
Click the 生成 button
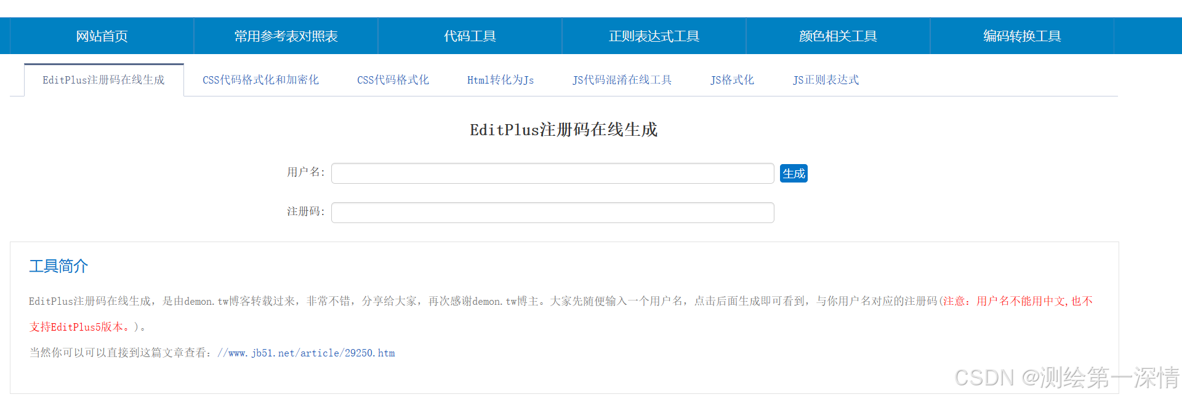794,173
